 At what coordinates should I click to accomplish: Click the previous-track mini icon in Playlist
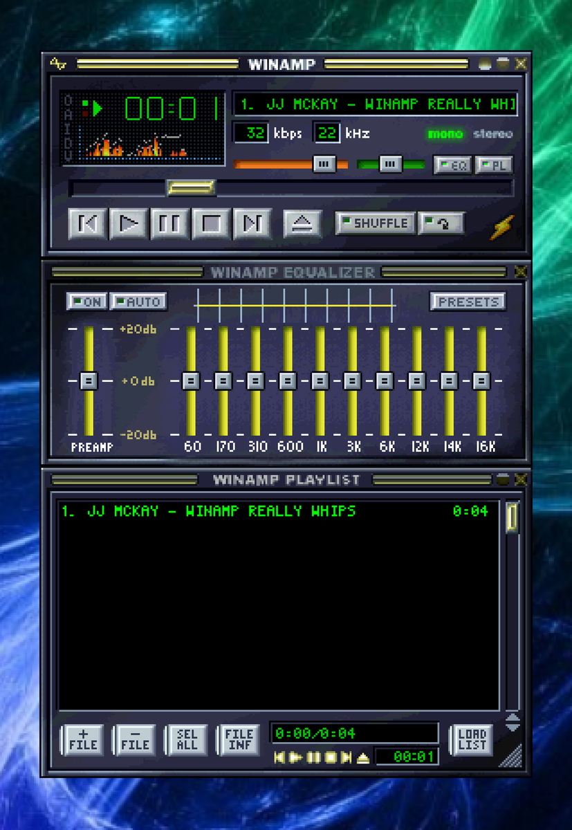[279, 757]
